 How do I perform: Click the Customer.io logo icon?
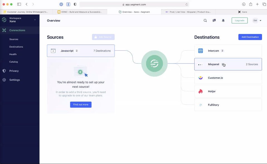201,78
